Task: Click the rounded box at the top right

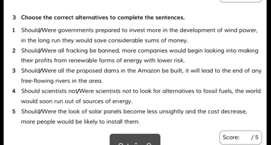Action: click(240, 1)
